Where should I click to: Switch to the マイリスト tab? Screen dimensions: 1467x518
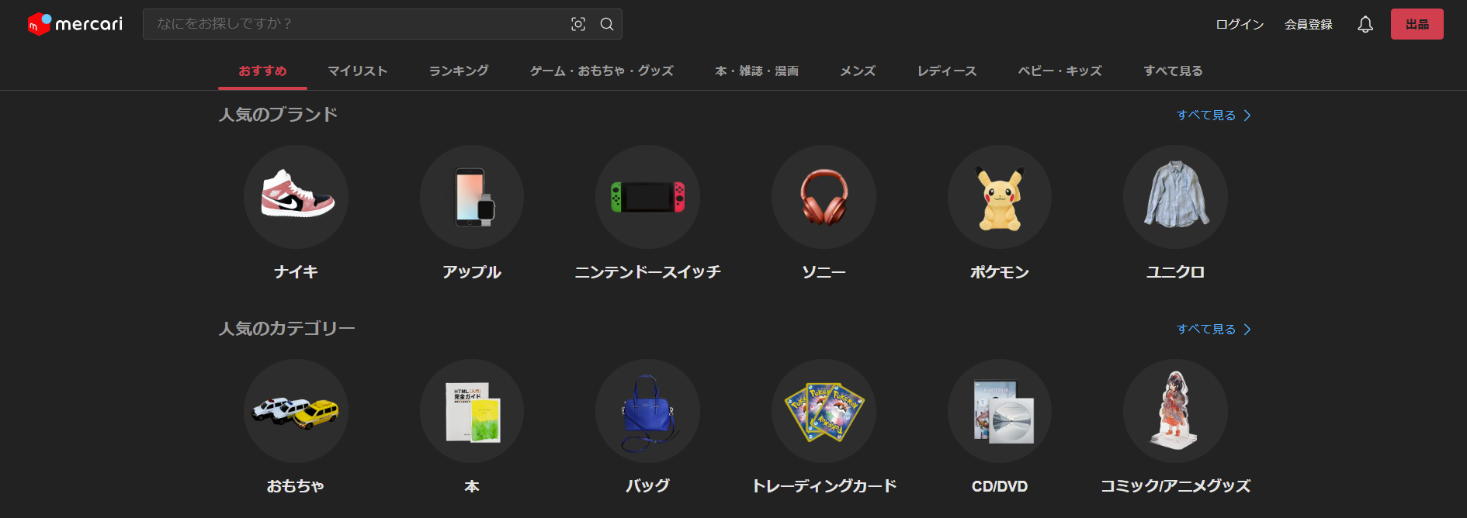click(x=357, y=71)
